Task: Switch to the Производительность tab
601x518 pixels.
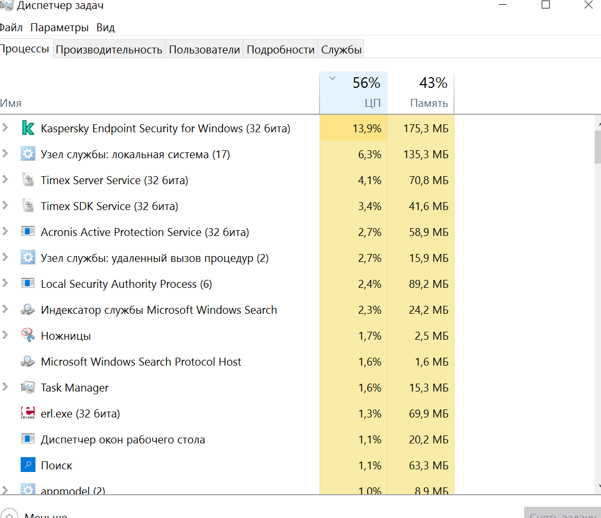Action: [109, 49]
